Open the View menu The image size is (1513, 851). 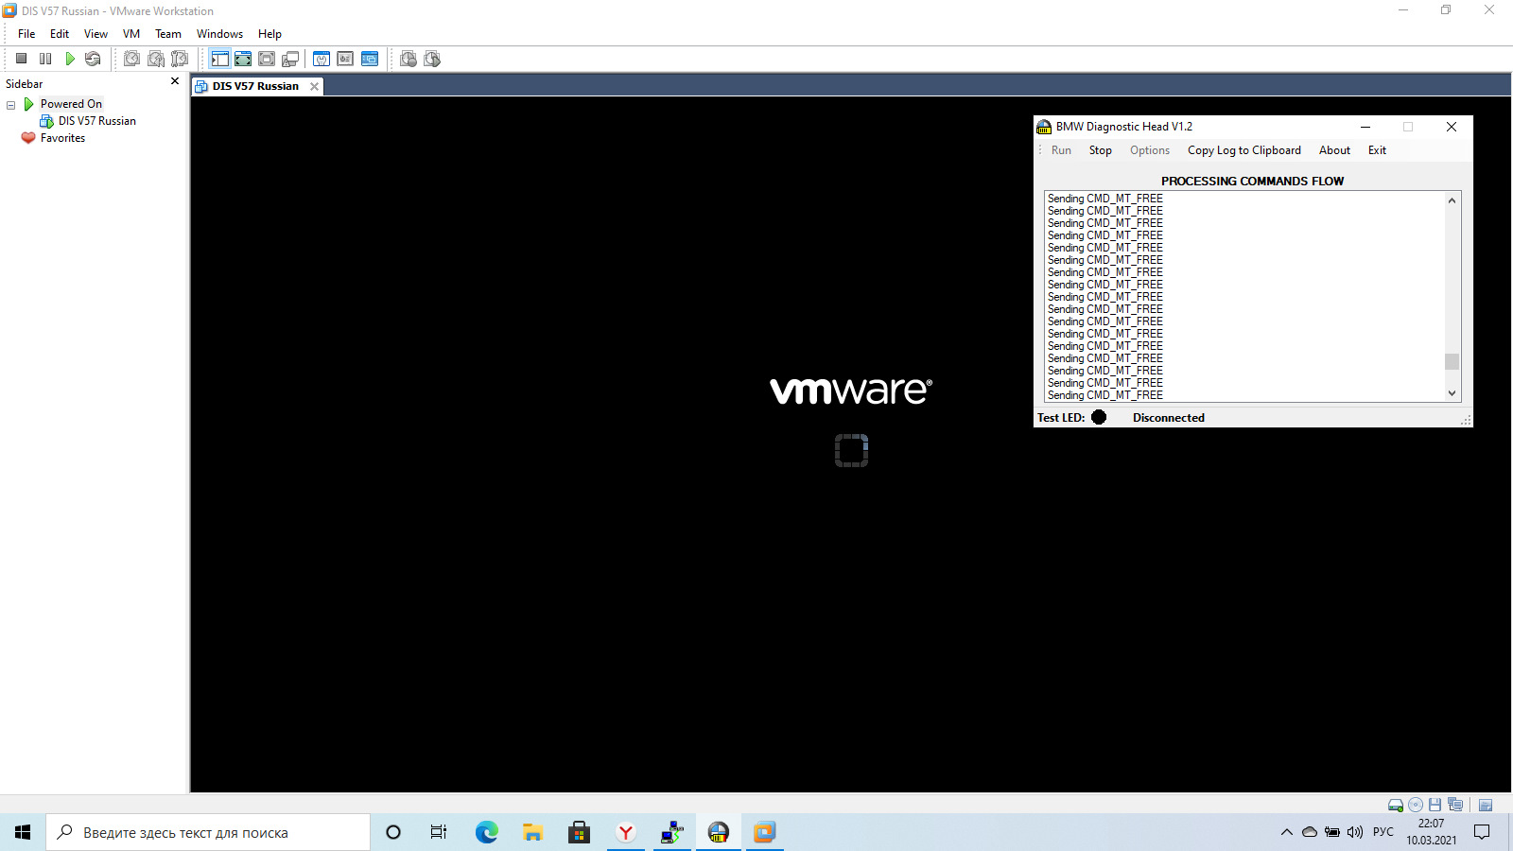pyautogui.click(x=96, y=34)
